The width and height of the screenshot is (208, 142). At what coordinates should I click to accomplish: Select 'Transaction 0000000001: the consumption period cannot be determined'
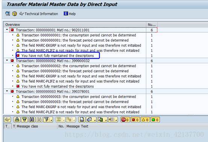(79, 35)
